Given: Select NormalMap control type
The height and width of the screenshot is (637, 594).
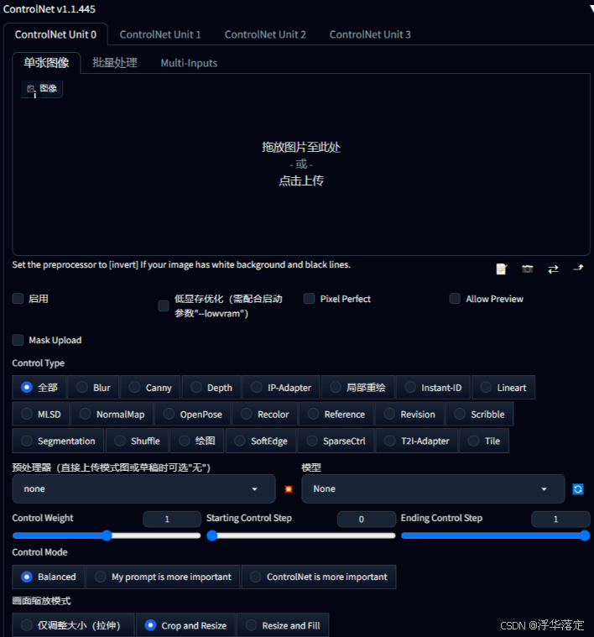Looking at the screenshot, I should point(112,414).
